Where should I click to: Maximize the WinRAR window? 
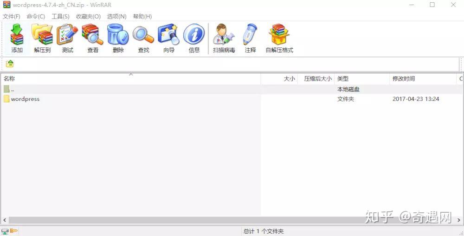pyautogui.click(x=432, y=5)
